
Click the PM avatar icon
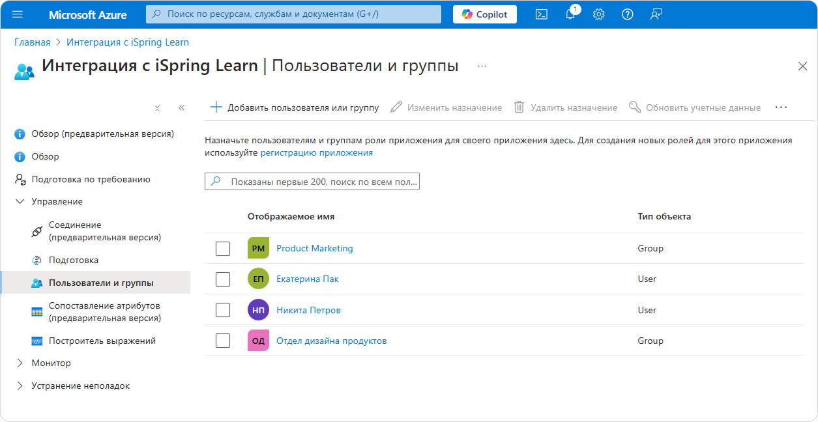[x=258, y=248]
